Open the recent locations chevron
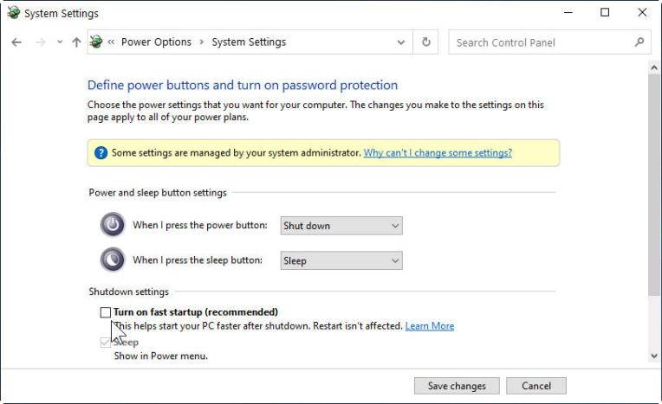This screenshot has height=404, width=662. (59, 42)
